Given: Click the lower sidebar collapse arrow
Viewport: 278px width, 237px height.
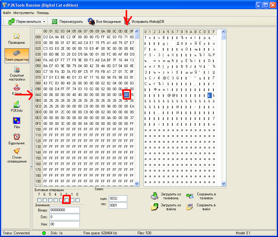Looking at the screenshot, I should coord(31,167).
